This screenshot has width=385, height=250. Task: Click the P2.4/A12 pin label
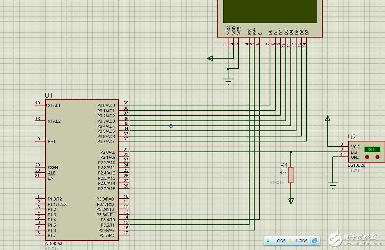pos(107,173)
